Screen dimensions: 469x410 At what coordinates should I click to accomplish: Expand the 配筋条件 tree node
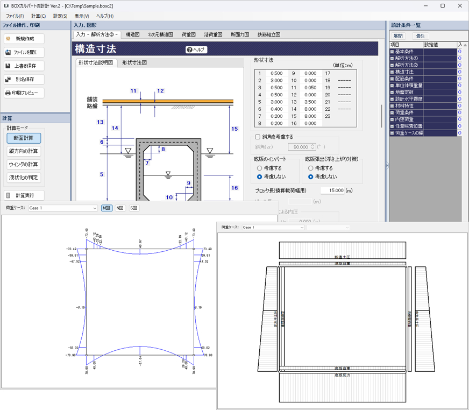pos(392,79)
